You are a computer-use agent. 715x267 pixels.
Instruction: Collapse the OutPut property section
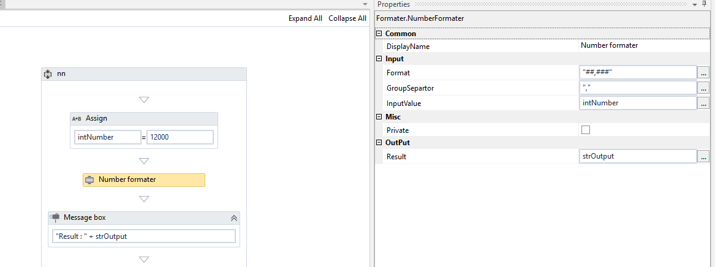click(x=379, y=143)
